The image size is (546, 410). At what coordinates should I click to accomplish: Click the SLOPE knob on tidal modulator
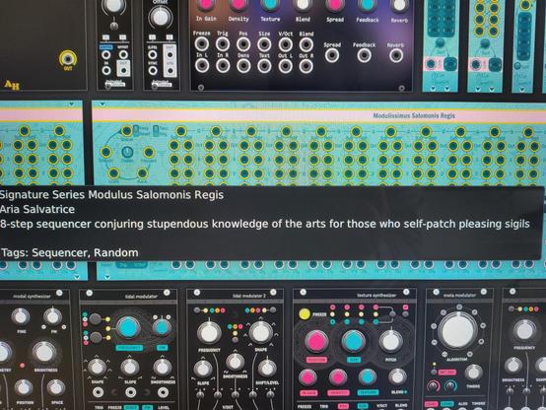click(x=130, y=367)
